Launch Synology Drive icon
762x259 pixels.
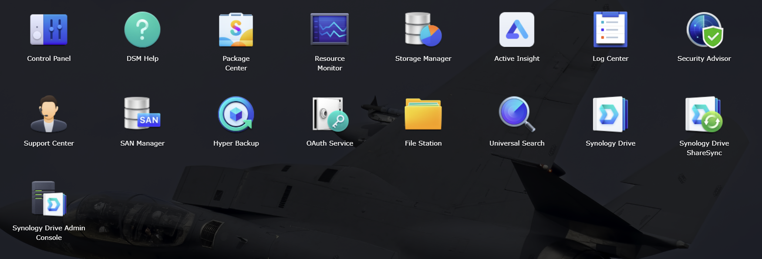coord(610,114)
